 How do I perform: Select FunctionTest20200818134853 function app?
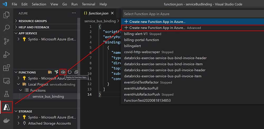[x=192, y=100]
